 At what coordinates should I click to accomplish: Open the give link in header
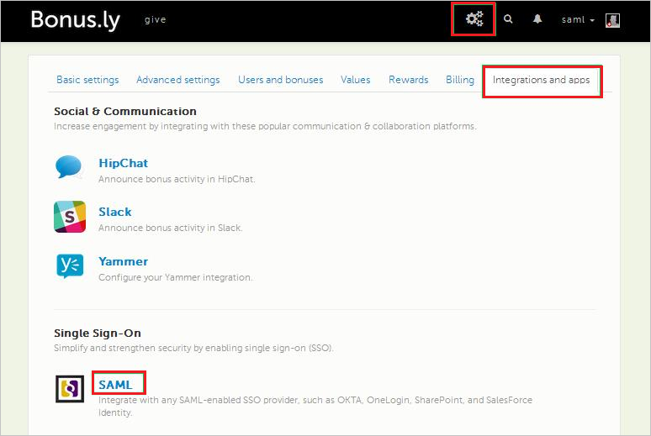[x=156, y=20]
